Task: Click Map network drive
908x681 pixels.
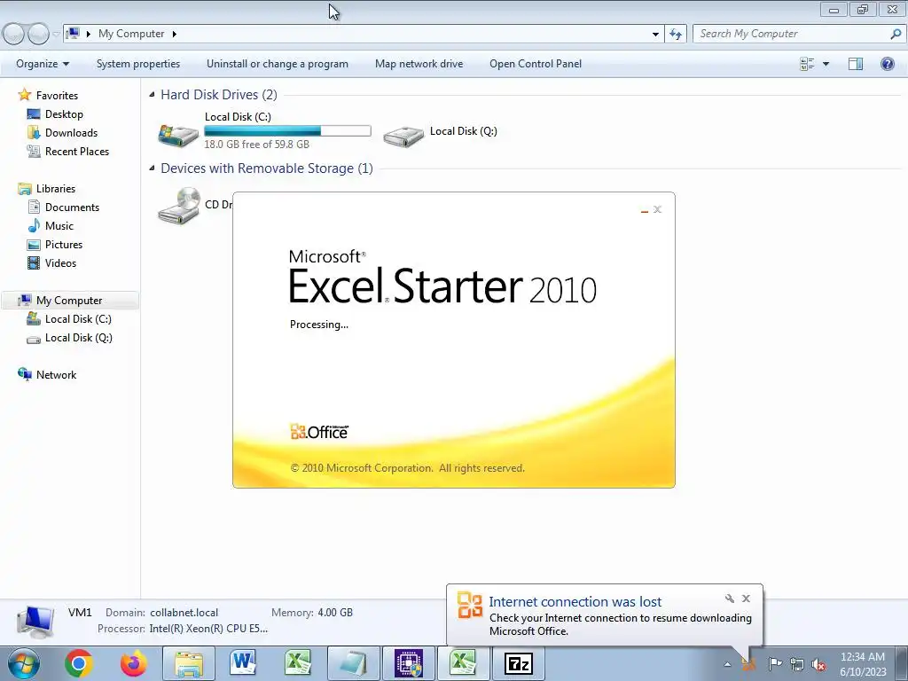Action: point(419,64)
